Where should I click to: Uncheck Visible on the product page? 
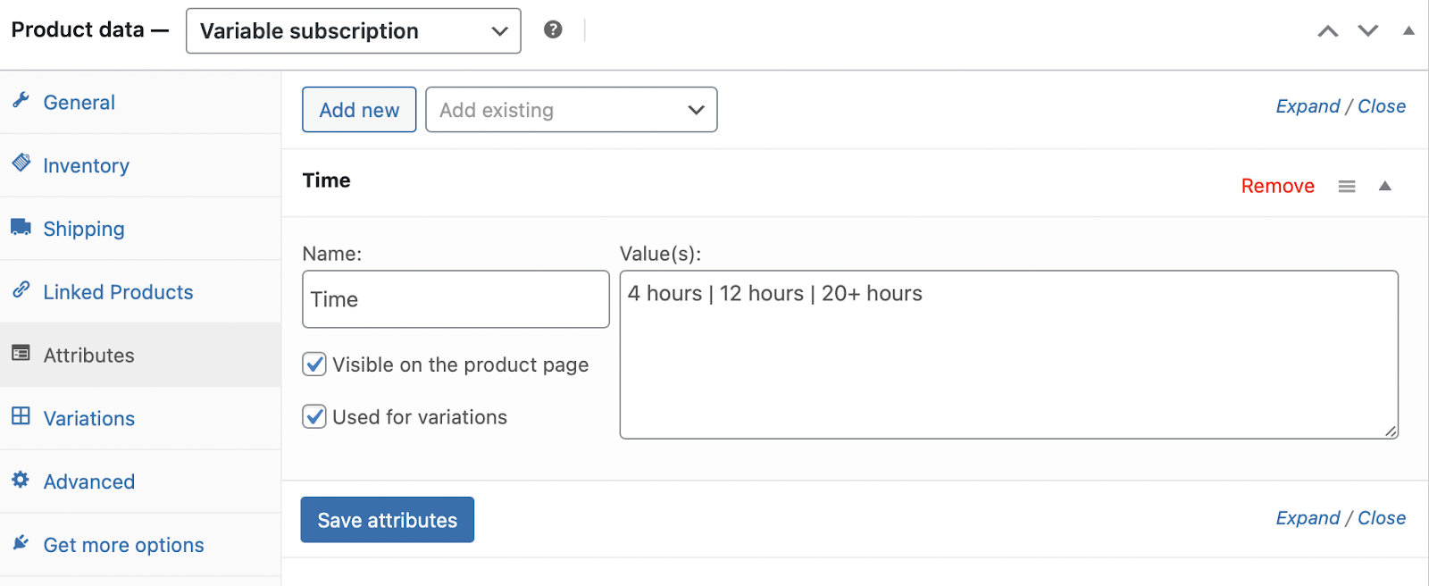314,364
